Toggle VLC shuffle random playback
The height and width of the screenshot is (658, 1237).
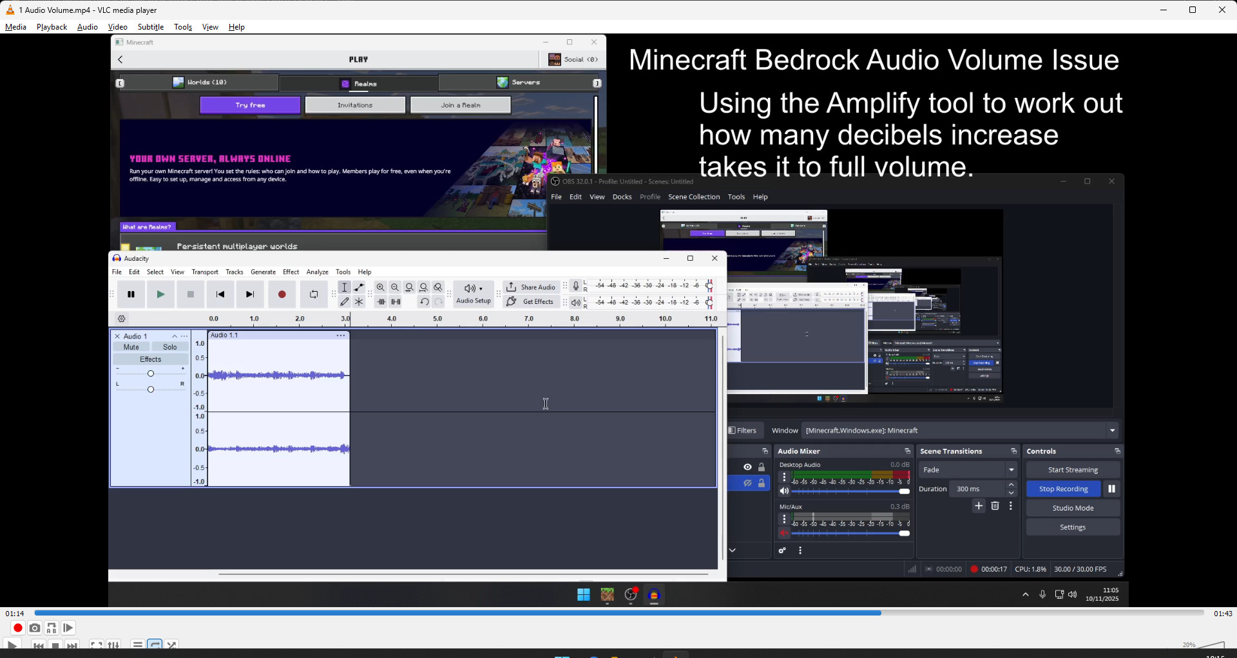coord(171,644)
